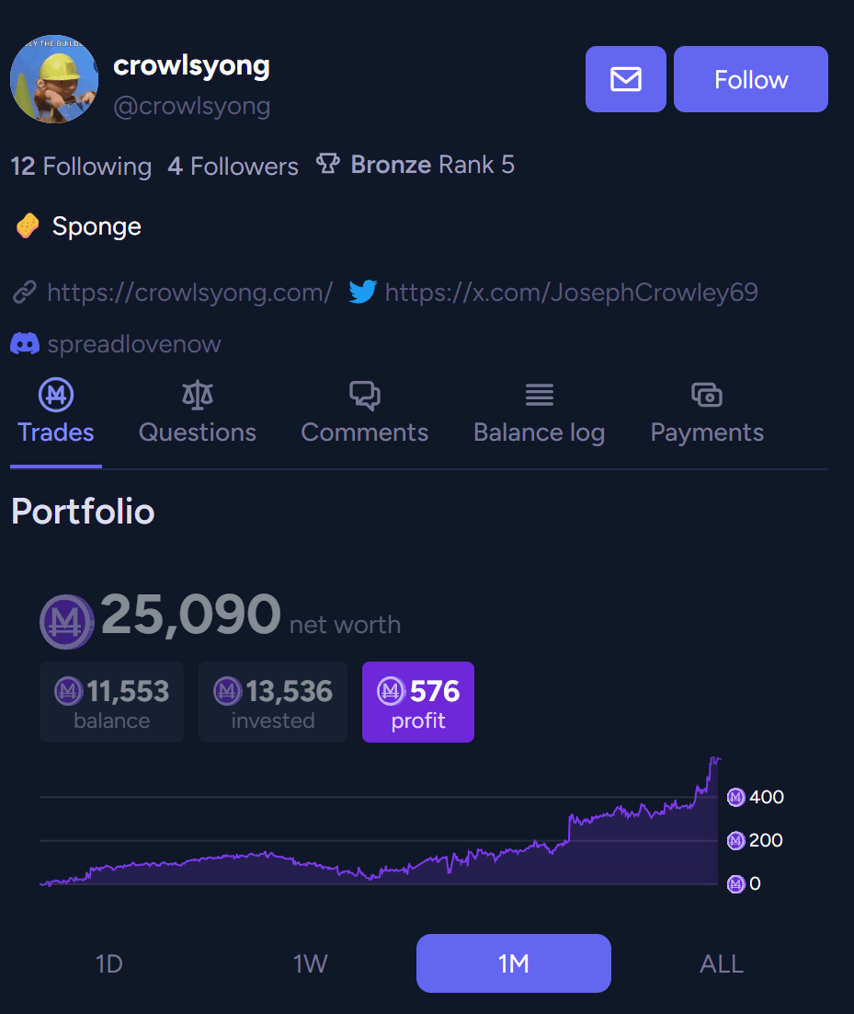This screenshot has height=1014, width=854.
Task: Select the Balance log tab
Action: pos(539,414)
